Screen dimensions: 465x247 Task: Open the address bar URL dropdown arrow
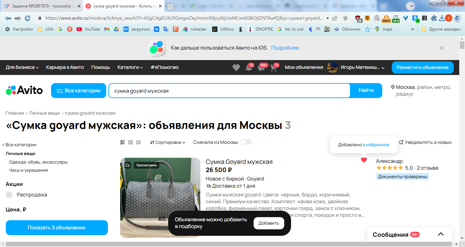(x=327, y=18)
